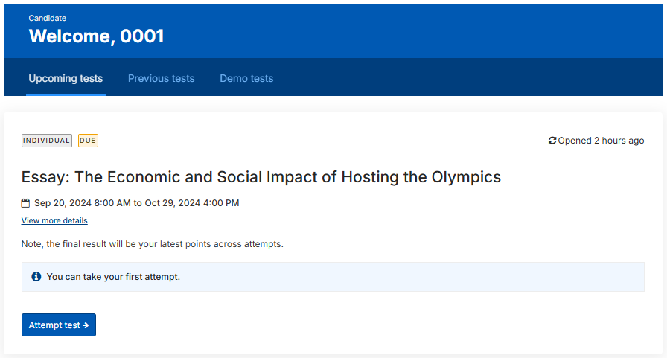Open the Previous tests tab
The height and width of the screenshot is (358, 667).
click(x=162, y=78)
